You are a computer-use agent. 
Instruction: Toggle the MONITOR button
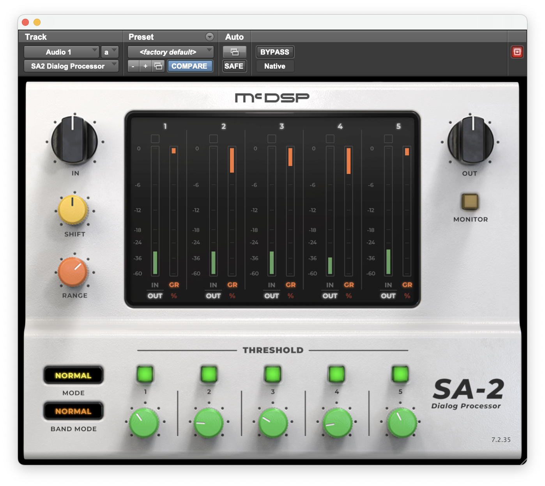tap(470, 201)
